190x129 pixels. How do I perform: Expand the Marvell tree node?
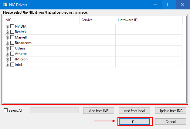tap(8, 37)
